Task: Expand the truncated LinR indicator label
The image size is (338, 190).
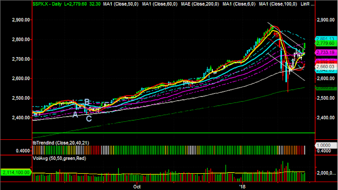Action: click(307, 4)
